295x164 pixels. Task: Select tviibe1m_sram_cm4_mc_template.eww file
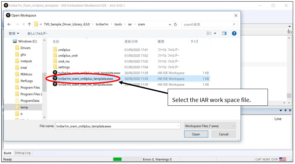coord(85,85)
